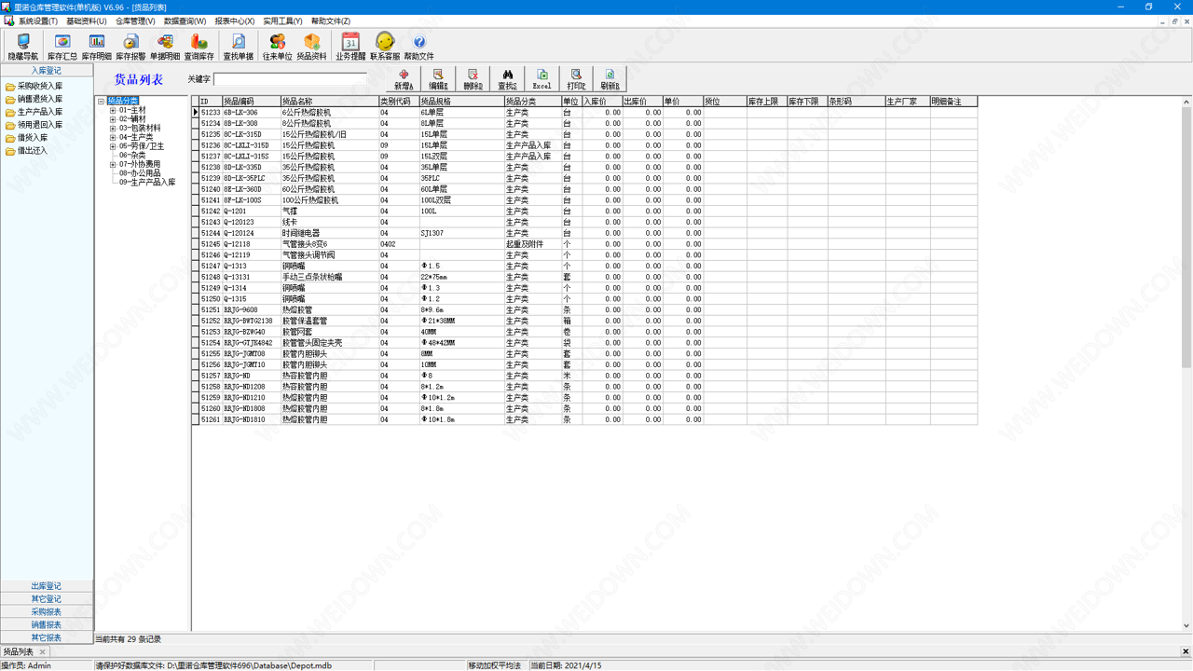Switch to the 销售报表 sidebar section

(47, 625)
